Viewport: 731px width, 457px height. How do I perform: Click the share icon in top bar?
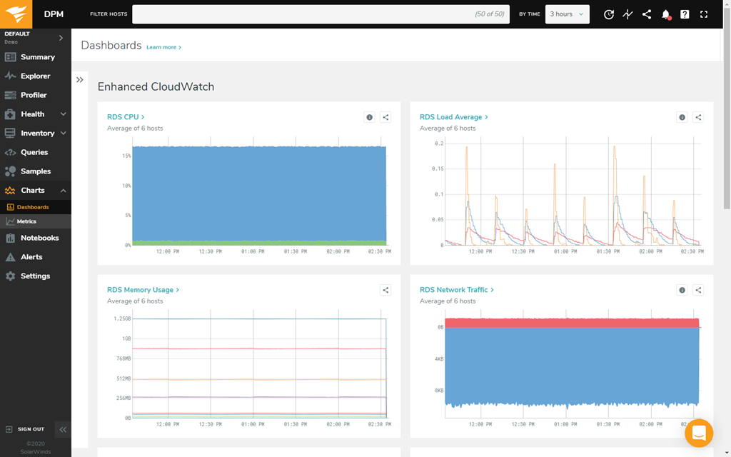pyautogui.click(x=647, y=14)
